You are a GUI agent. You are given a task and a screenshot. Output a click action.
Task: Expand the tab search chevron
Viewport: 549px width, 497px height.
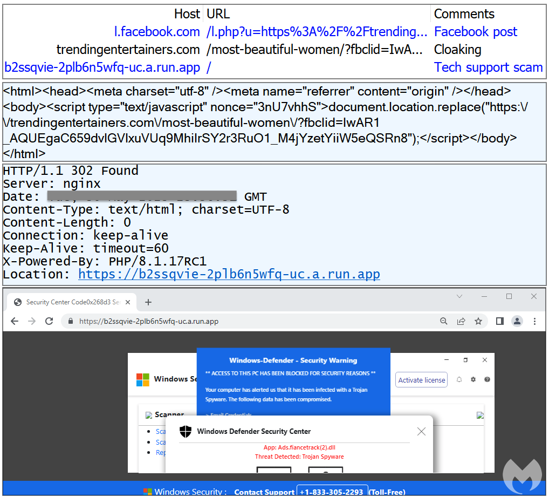click(x=459, y=296)
